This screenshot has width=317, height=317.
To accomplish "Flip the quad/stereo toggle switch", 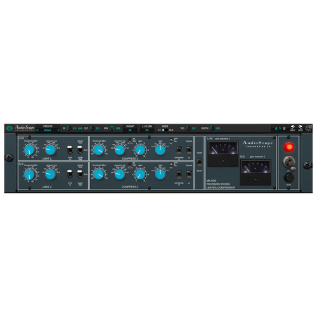I will (x=199, y=162).
